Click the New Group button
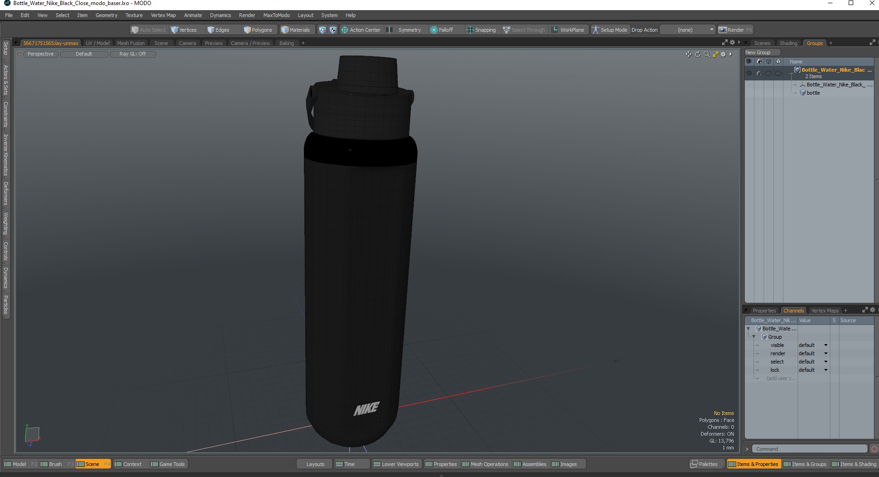This screenshot has height=477, width=879. [762, 52]
